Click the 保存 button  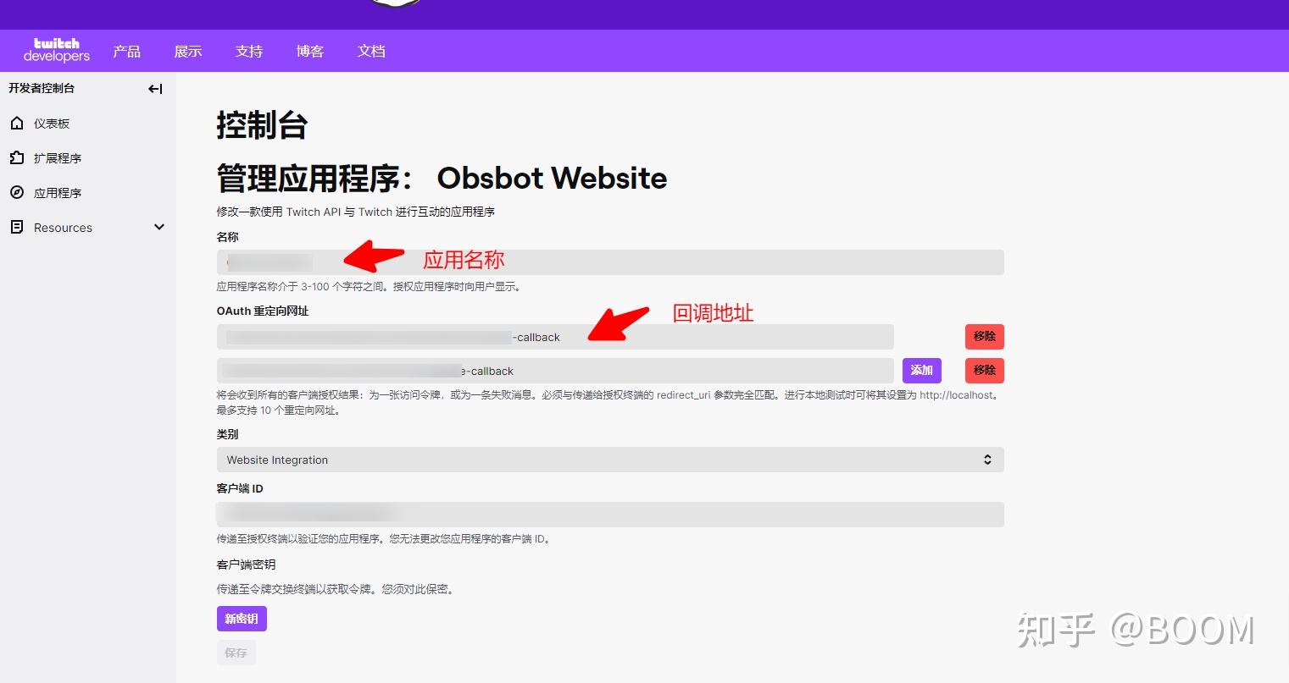[236, 653]
